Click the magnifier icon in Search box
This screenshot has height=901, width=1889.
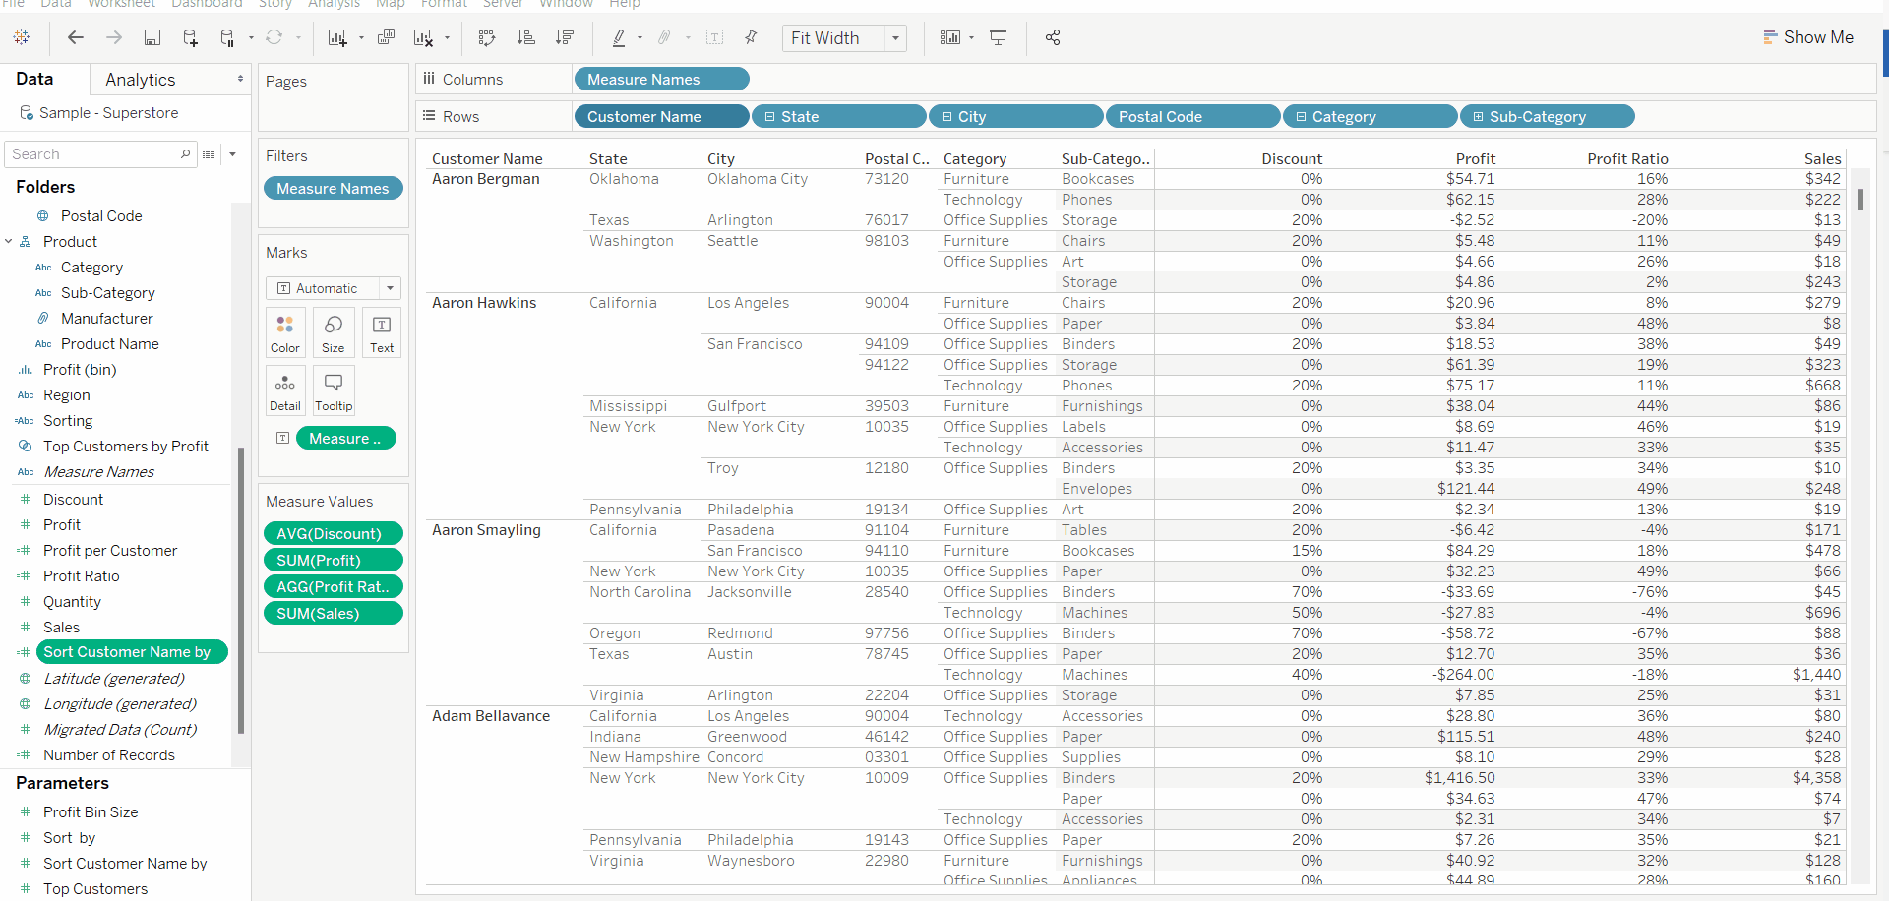(x=185, y=154)
